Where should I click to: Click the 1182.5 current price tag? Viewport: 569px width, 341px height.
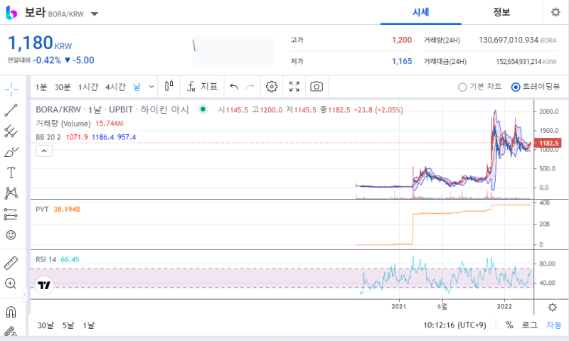(x=548, y=143)
